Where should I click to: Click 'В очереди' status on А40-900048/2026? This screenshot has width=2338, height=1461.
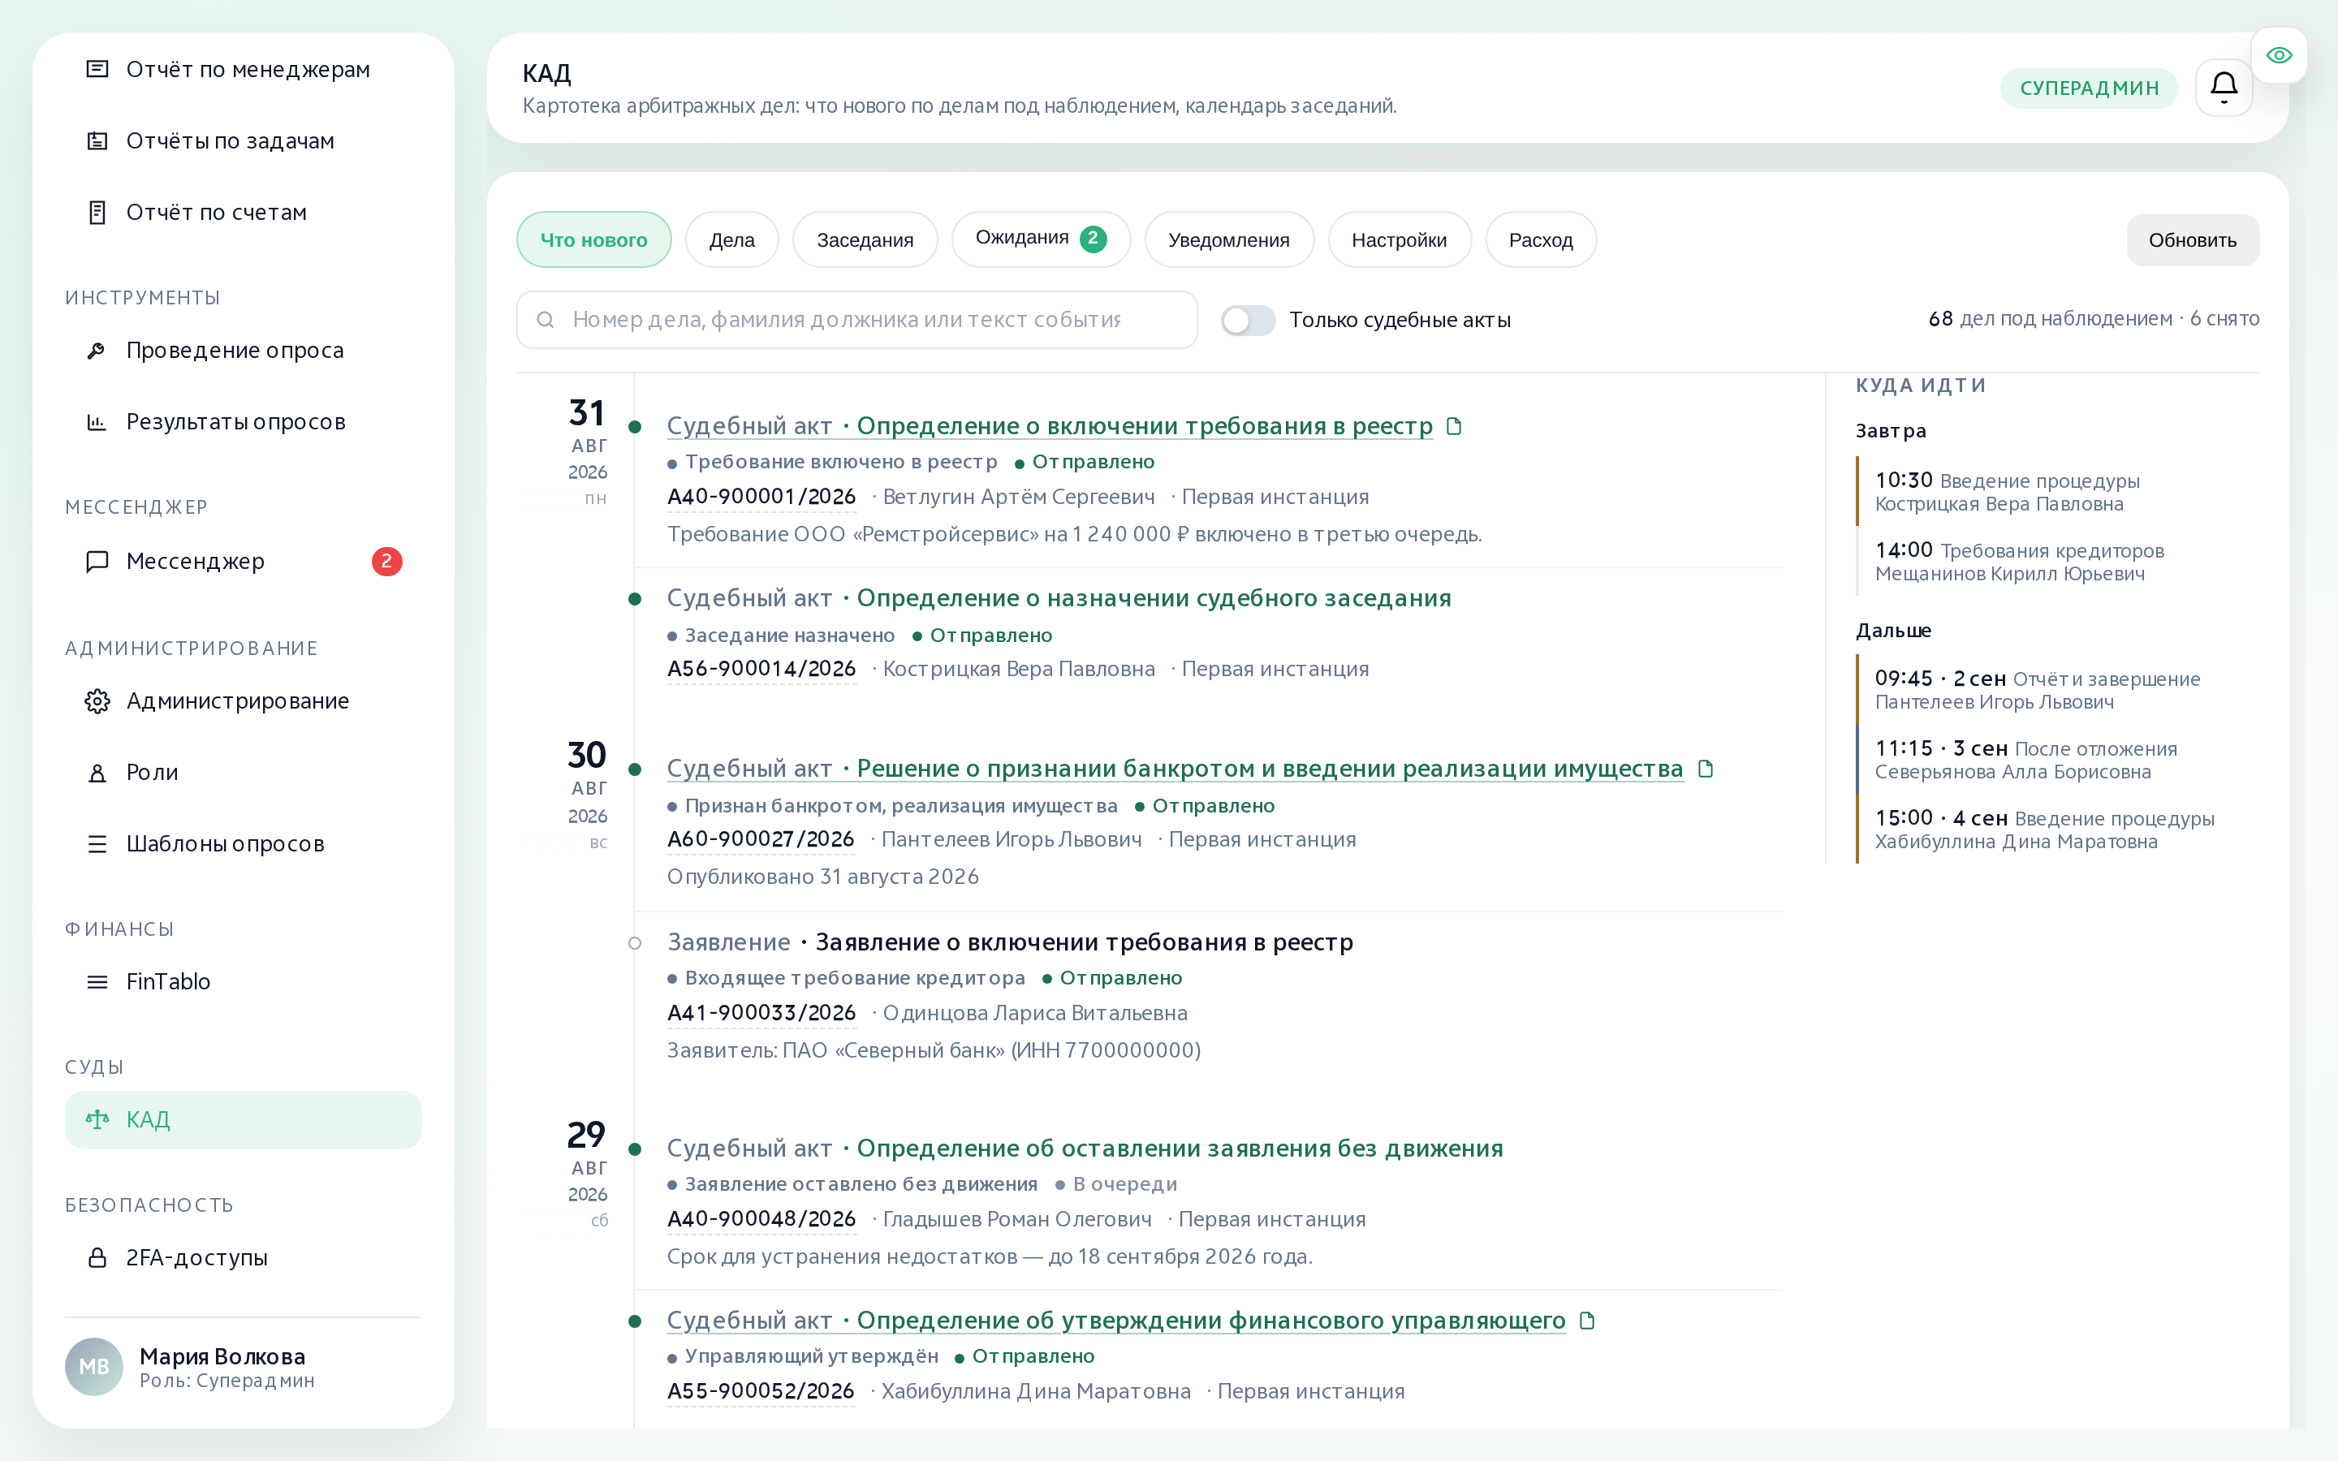(x=1116, y=1185)
